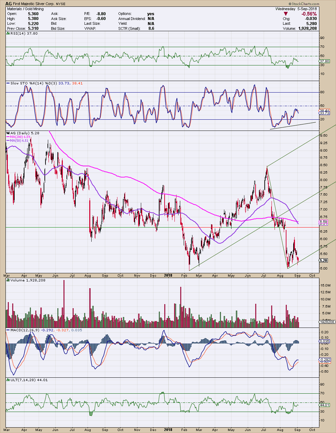This screenshot has width=336, height=433.
Task: Click the MA(200) 6.59 legend entry
Action: pos(20,137)
